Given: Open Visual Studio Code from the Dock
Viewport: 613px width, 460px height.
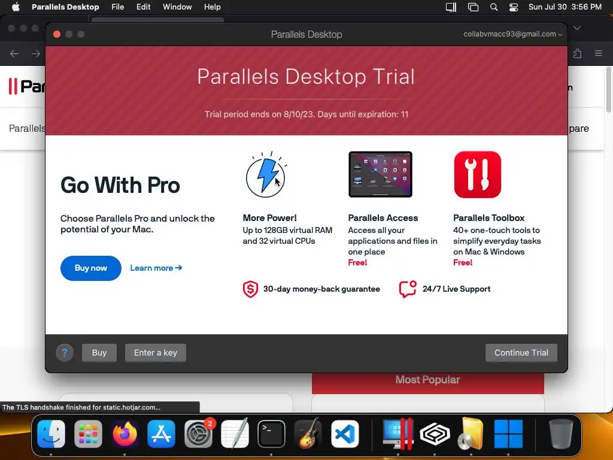Looking at the screenshot, I should [345, 434].
